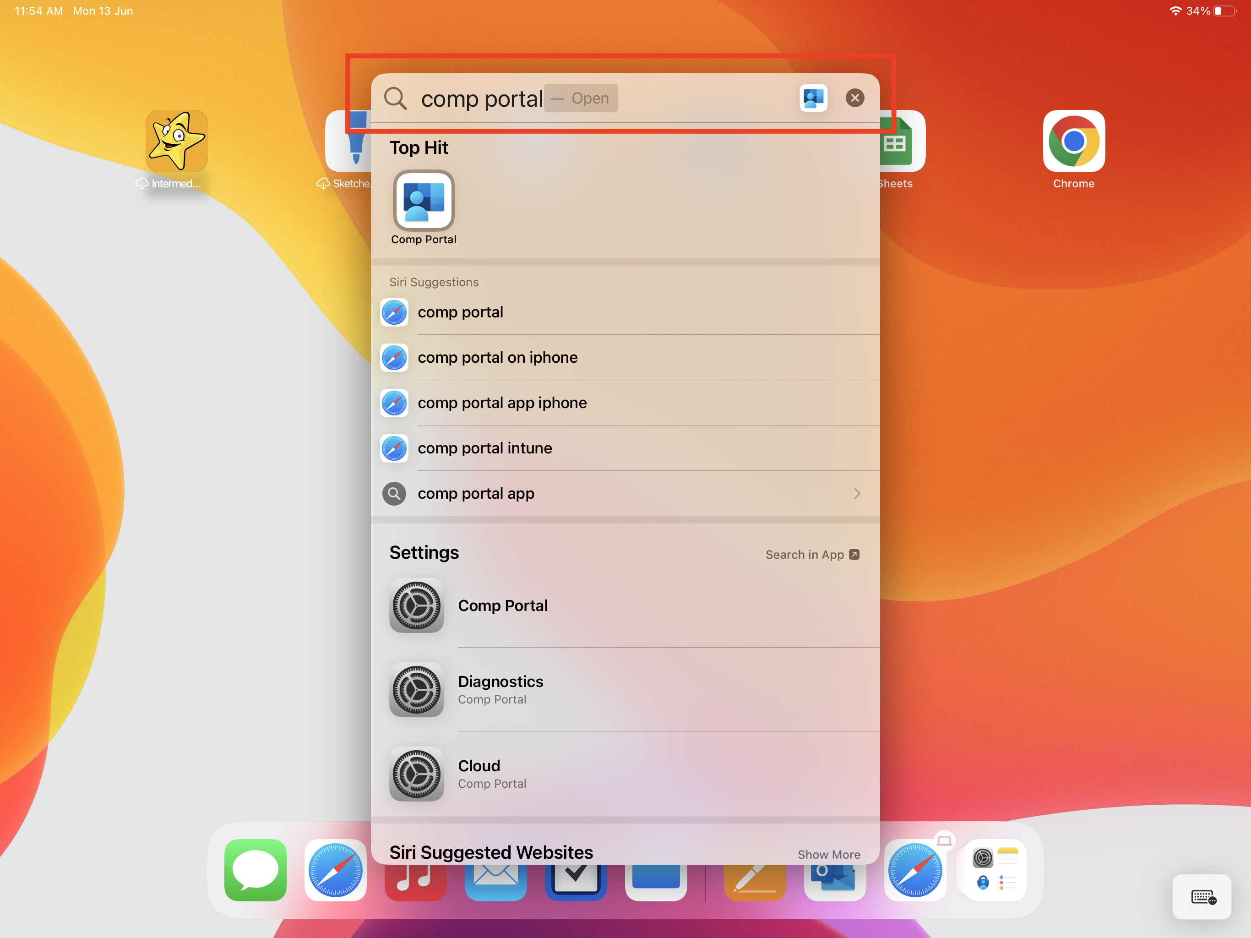Select the "comp portal" Safari suggestion
Viewport: 1251px width, 938px height.
click(x=625, y=312)
